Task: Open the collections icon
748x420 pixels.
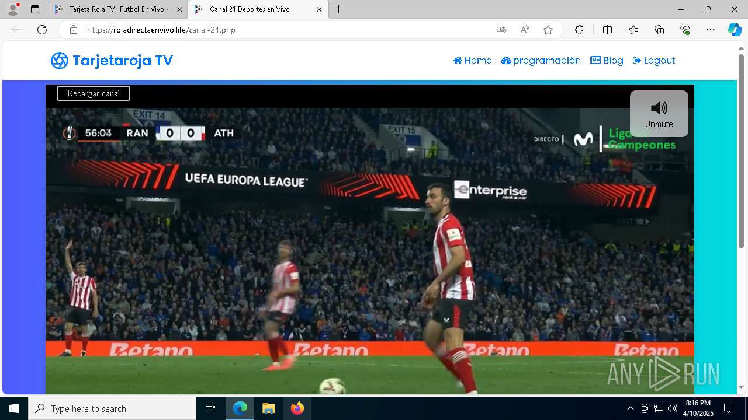Action: pos(659,30)
